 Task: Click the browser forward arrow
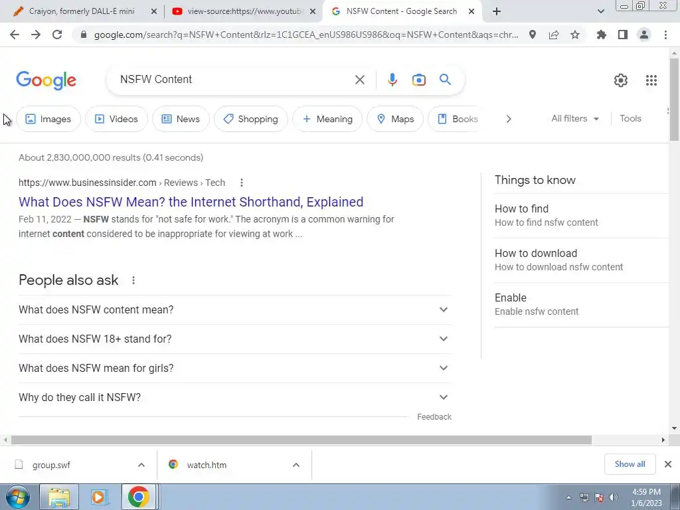36,35
